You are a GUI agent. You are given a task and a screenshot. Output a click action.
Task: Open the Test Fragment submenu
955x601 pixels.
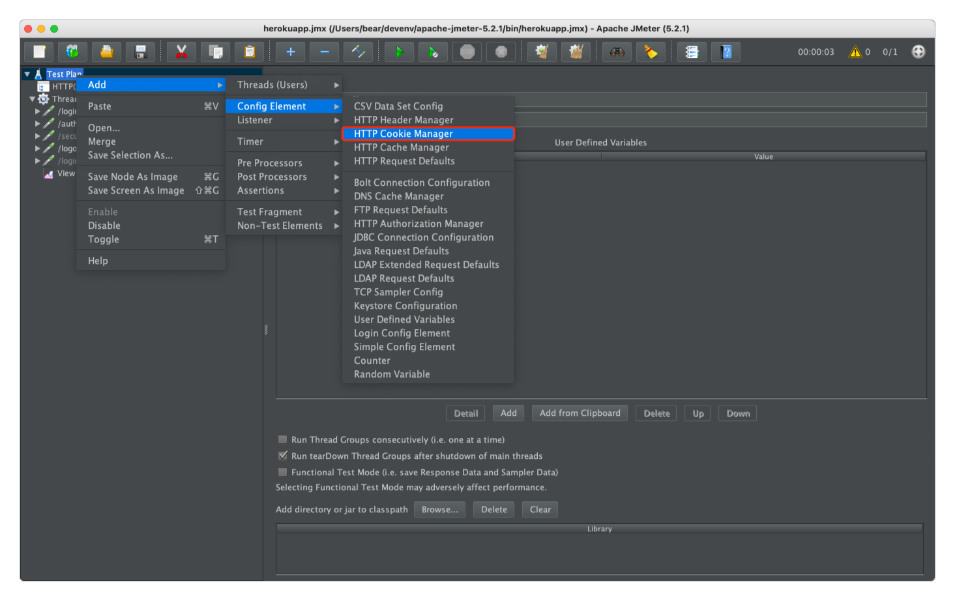284,212
